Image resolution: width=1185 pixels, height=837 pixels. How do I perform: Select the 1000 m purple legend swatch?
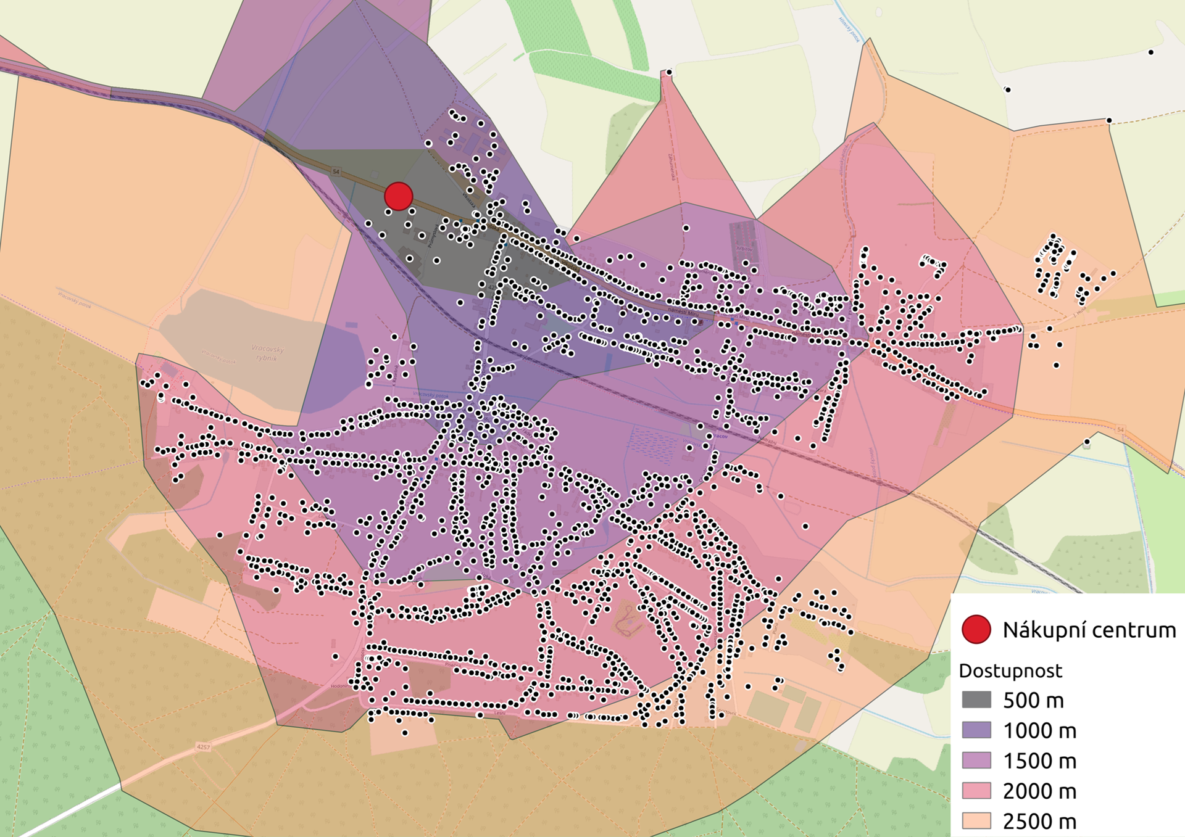tap(976, 730)
